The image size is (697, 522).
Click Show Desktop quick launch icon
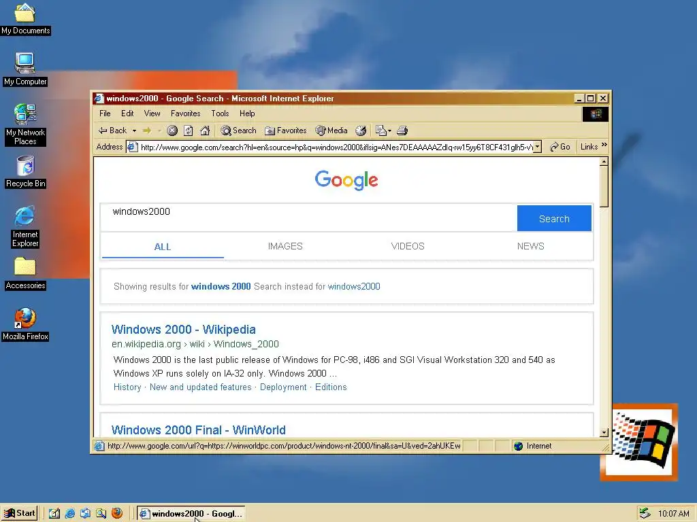click(54, 514)
